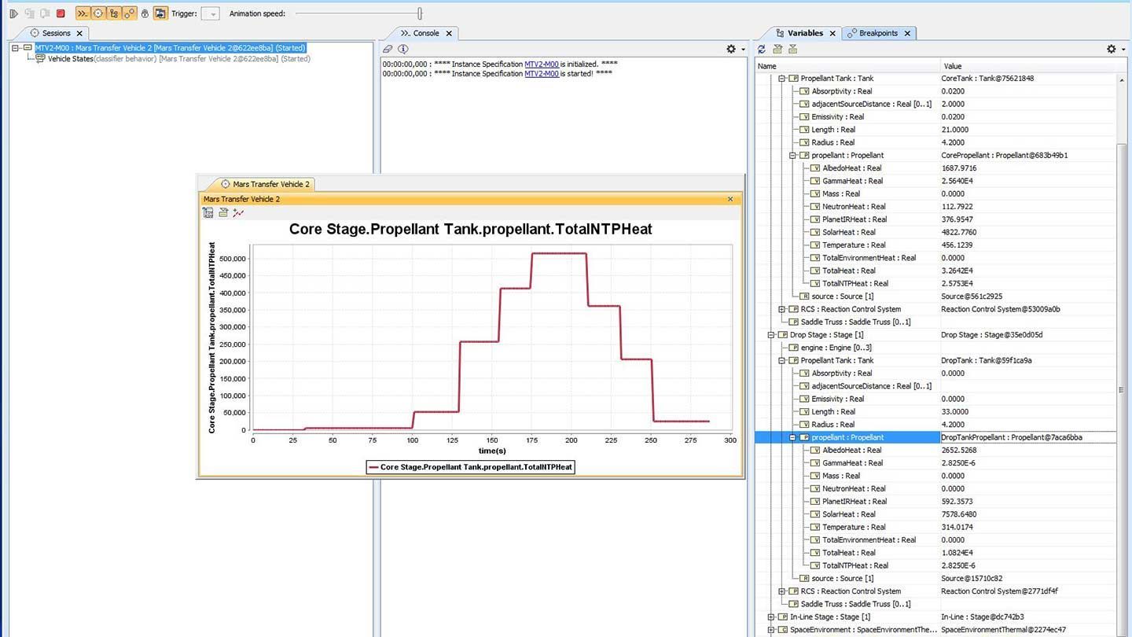Image resolution: width=1132 pixels, height=637 pixels.
Task: Collapse core Propellant Tank : Tank node
Action: click(782, 79)
